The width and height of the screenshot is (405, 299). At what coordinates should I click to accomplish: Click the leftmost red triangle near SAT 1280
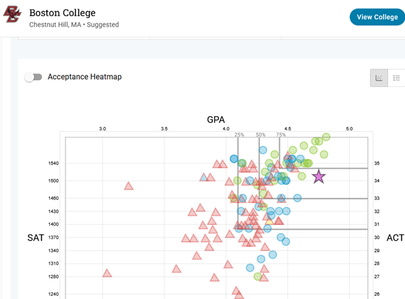click(x=107, y=272)
